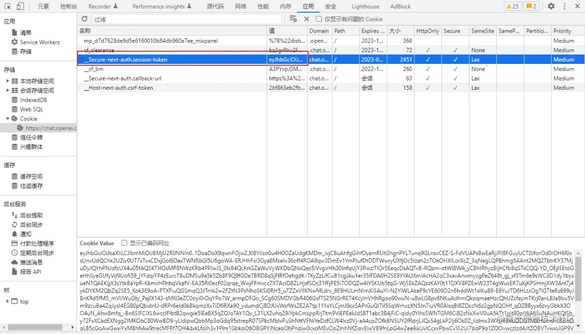Click the 2451 size cell

click(x=400, y=59)
